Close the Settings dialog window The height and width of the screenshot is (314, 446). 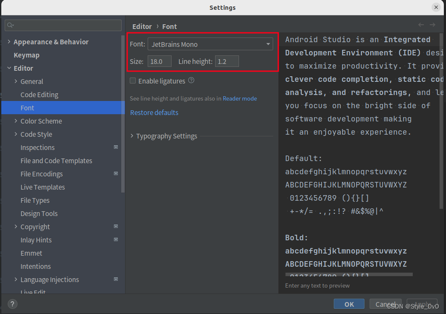[x=436, y=7]
